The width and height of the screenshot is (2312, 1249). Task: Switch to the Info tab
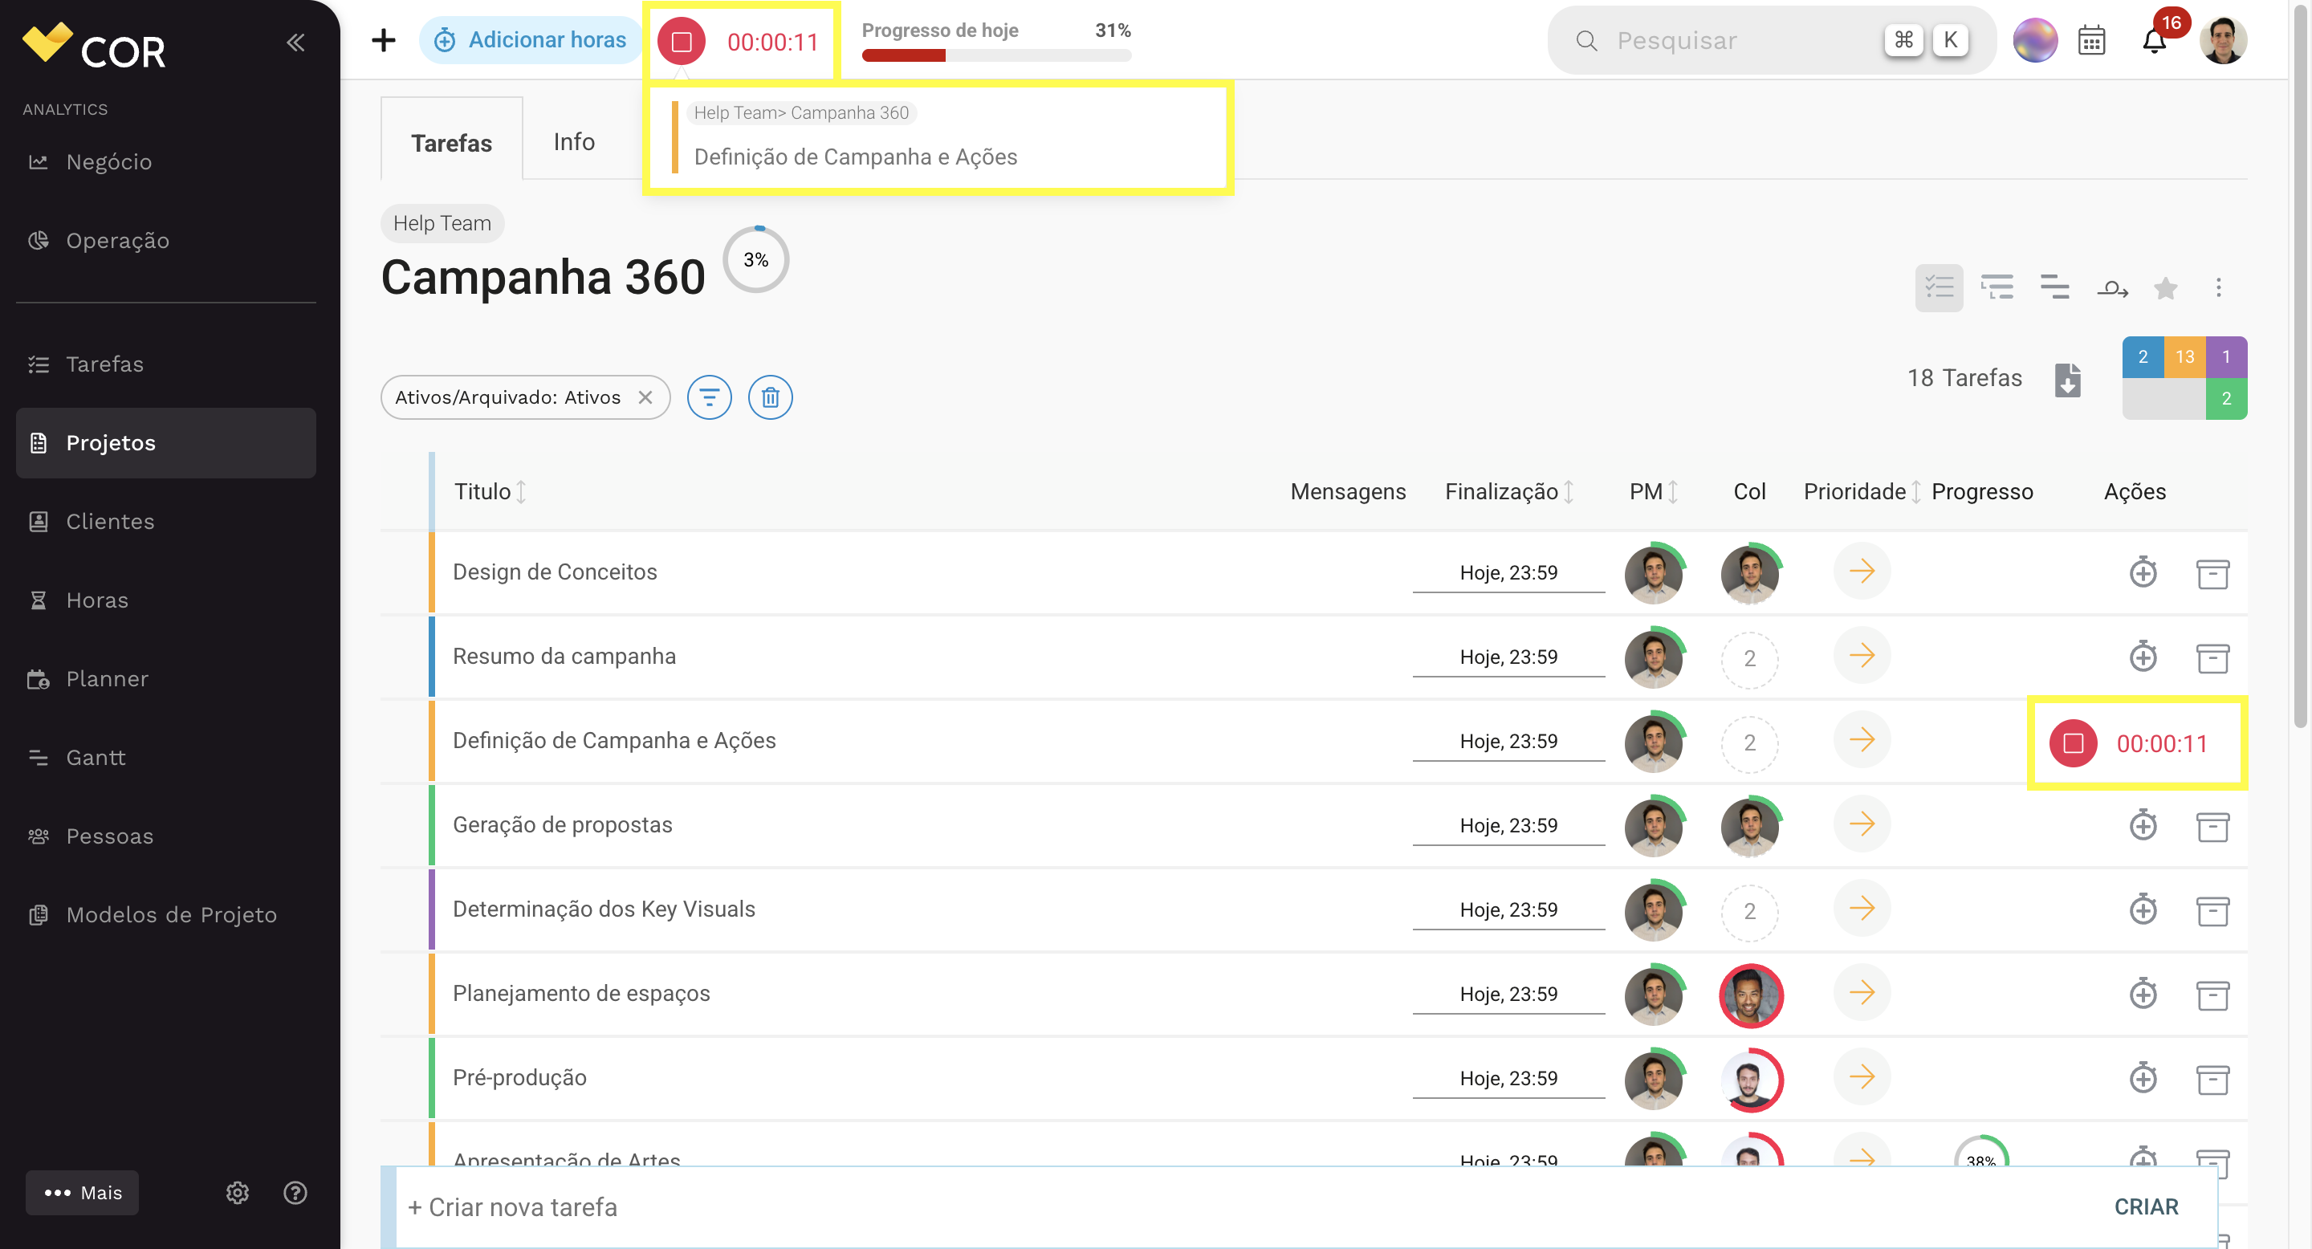575,142
